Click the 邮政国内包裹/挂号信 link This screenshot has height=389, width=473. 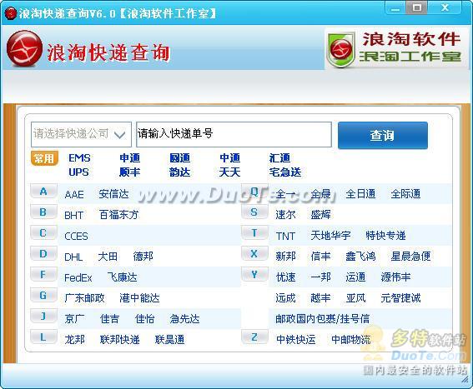click(322, 319)
